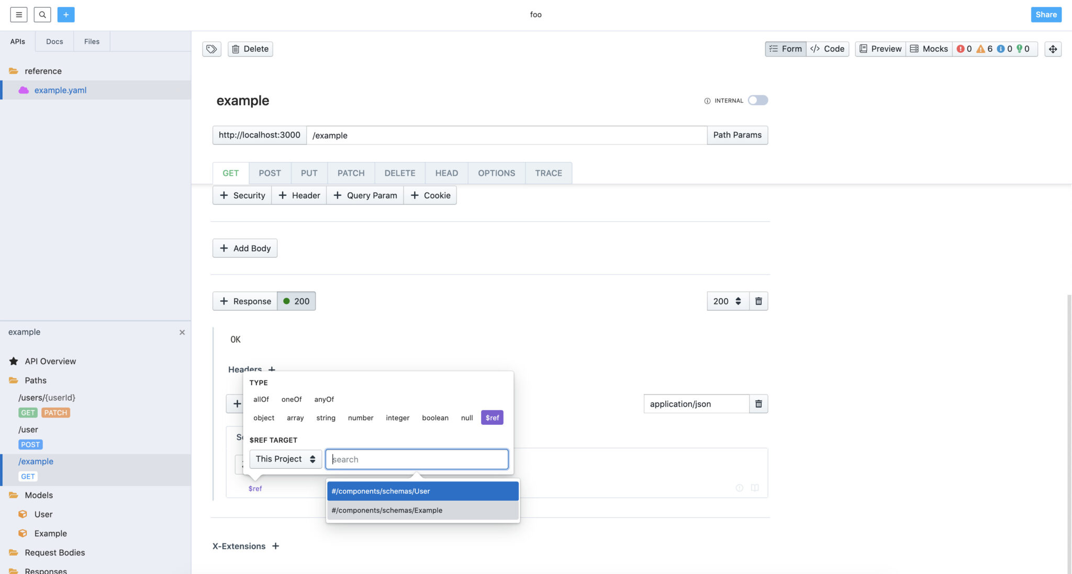
Task: Select the string type in the type picker
Action: (326, 418)
